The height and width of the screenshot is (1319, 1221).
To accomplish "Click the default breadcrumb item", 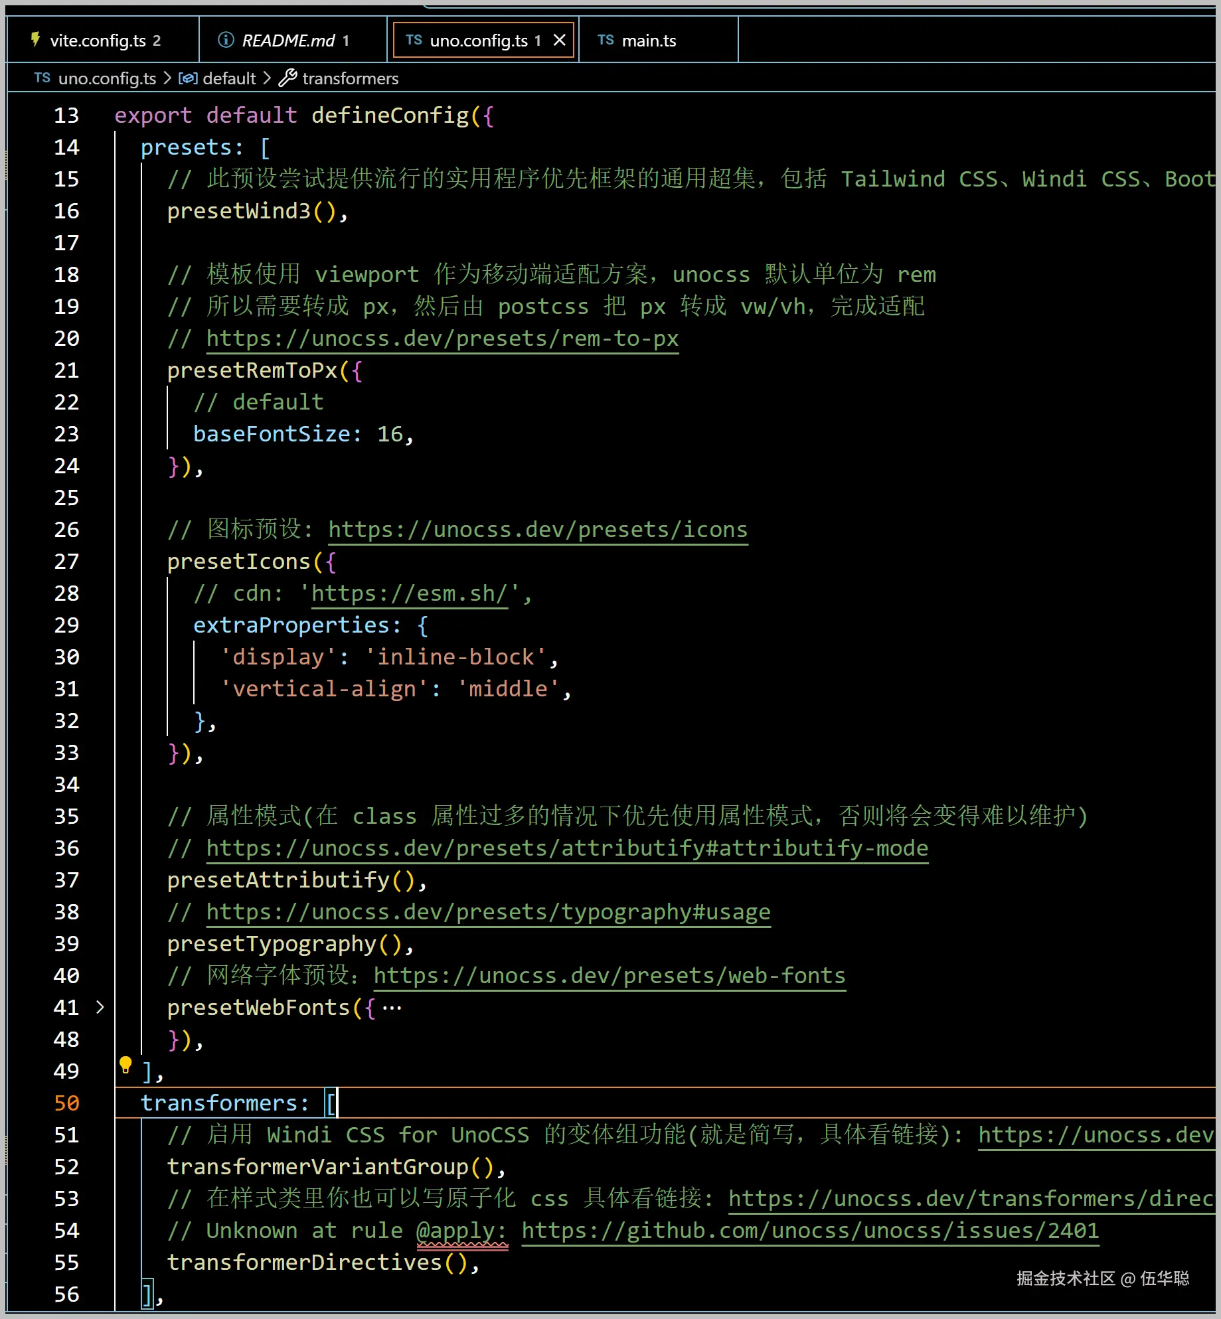I will [229, 78].
